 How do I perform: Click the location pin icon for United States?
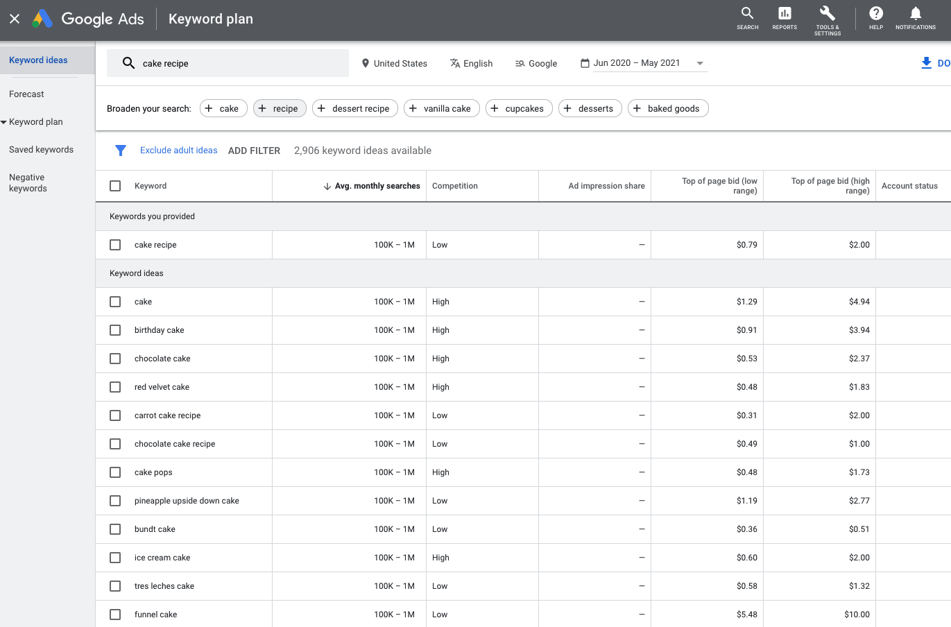click(x=366, y=63)
